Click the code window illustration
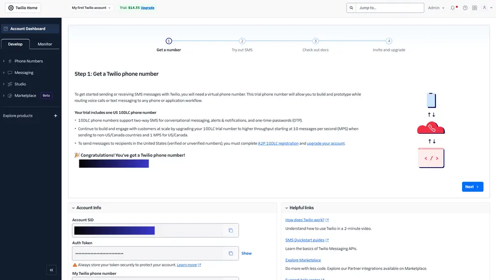This screenshot has height=280, width=496. [x=431, y=157]
